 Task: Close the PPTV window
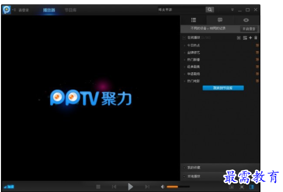256,10
